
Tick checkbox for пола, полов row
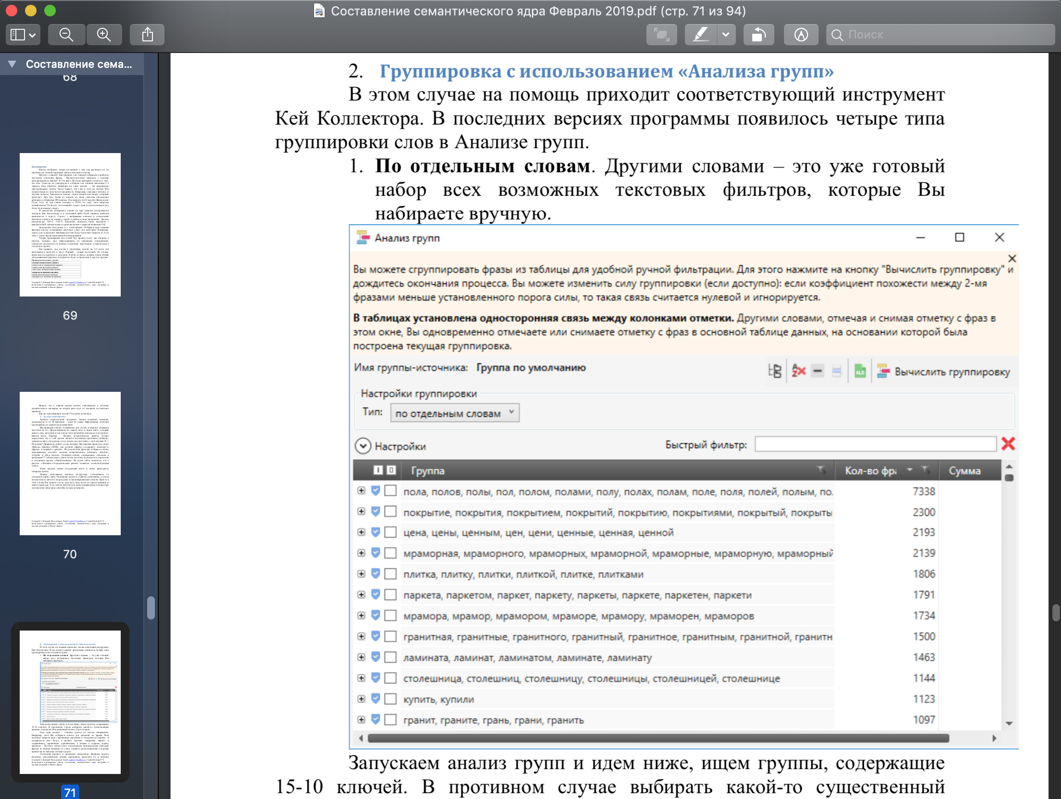click(x=391, y=490)
